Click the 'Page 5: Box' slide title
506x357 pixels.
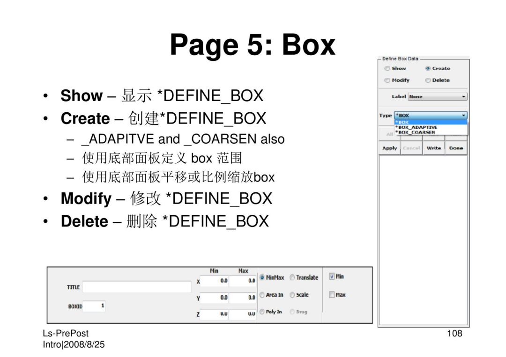click(253, 44)
